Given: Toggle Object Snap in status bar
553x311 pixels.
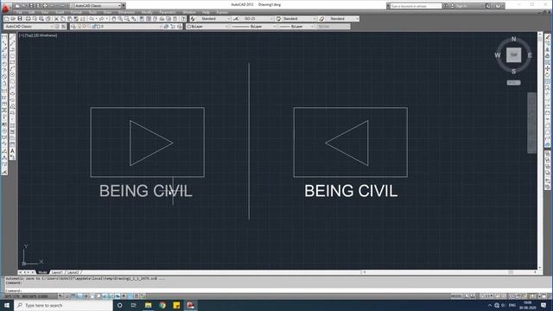Looking at the screenshot, I should click(x=92, y=296).
